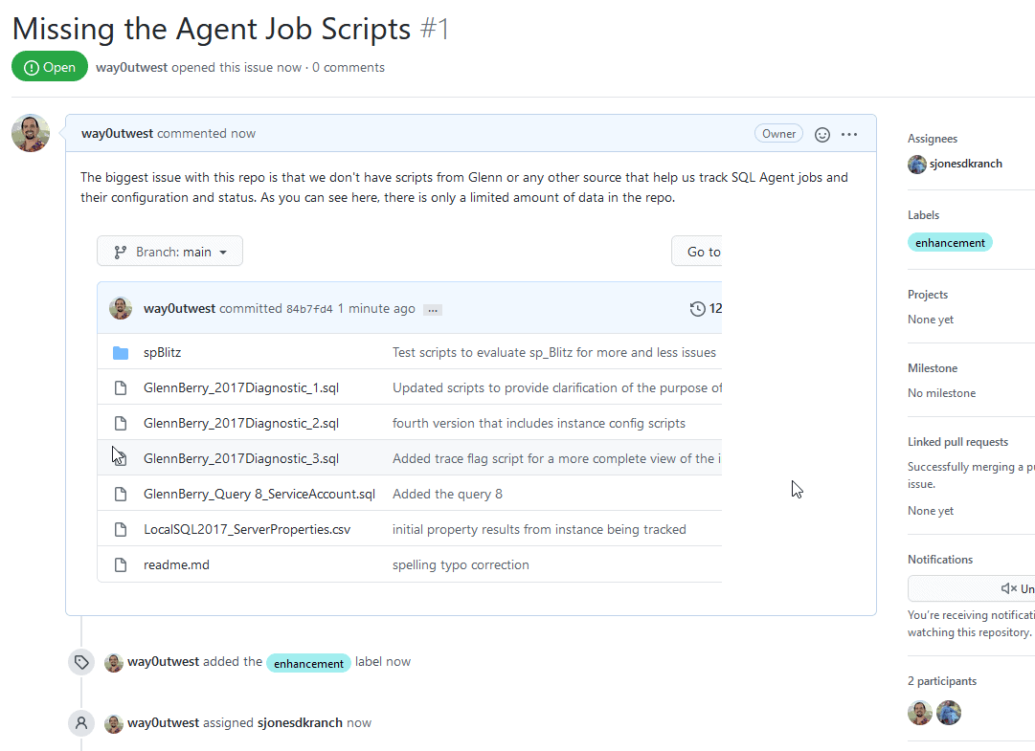Click the commit history clock icon

tap(698, 309)
